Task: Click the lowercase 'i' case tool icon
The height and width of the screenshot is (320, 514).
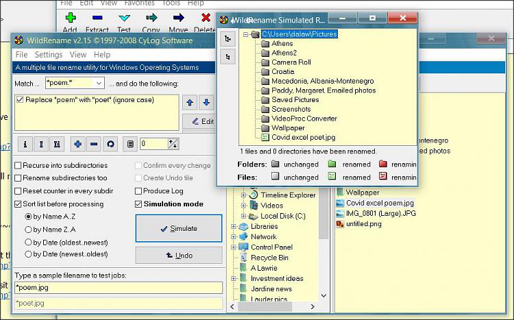Action: 25,144
